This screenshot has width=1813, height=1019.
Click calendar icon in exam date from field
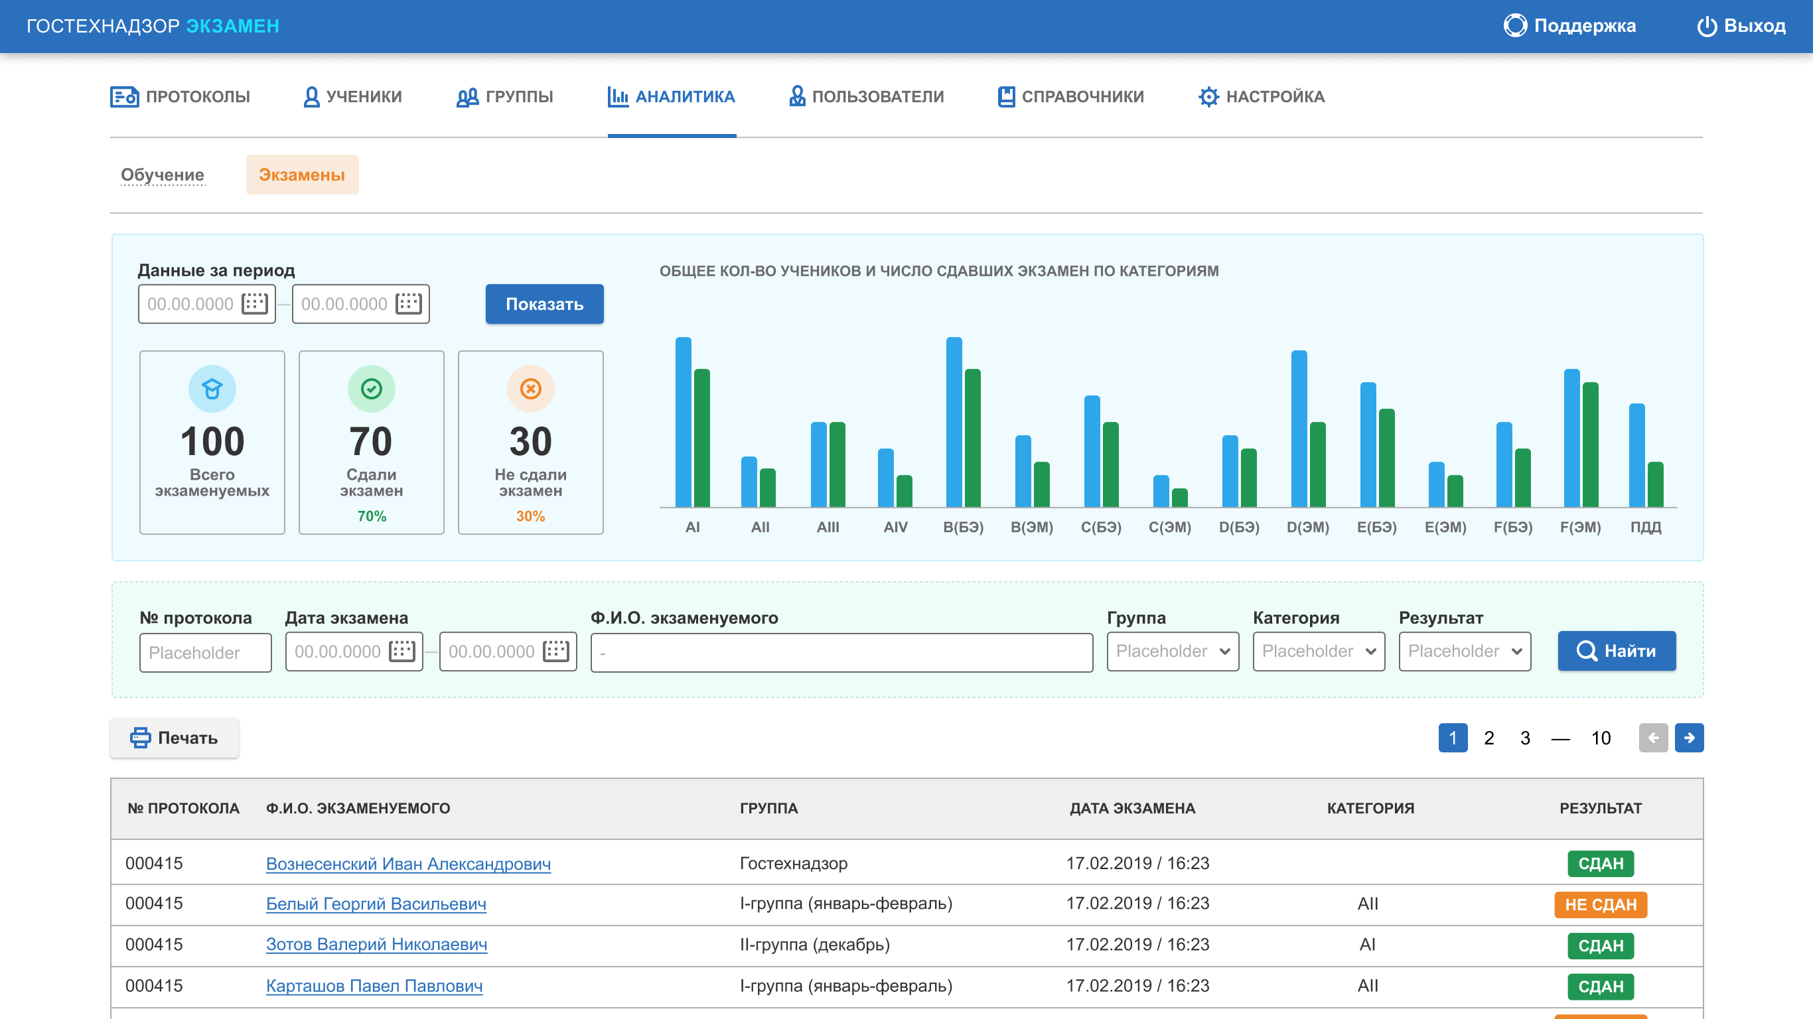402,651
